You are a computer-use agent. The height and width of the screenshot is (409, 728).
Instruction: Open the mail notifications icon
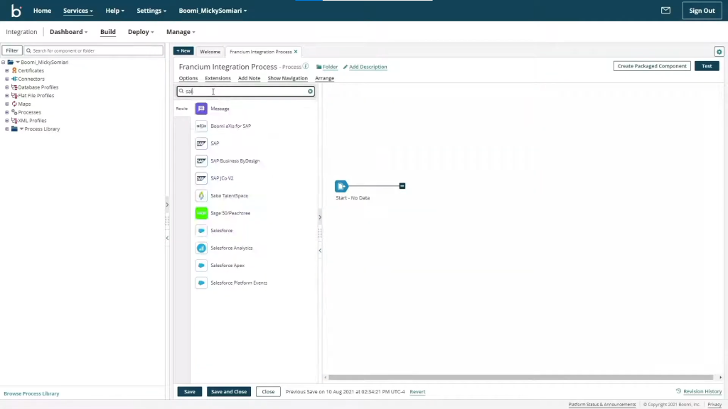(665, 10)
